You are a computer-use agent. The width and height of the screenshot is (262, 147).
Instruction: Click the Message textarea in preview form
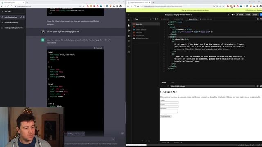169,111
